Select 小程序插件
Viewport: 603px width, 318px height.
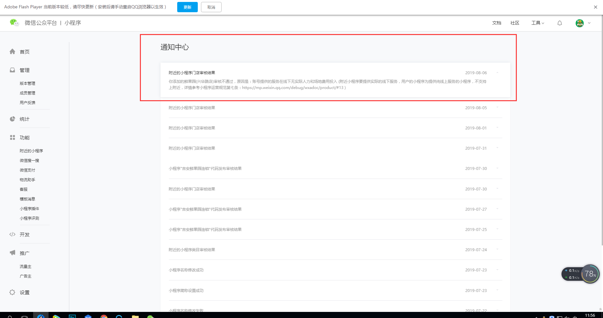click(29, 209)
